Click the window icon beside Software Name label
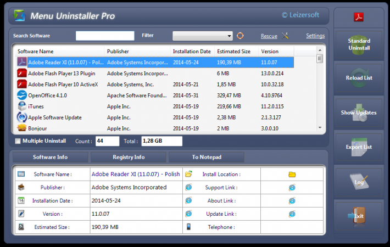The image size is (390, 247). pyautogui.click(x=21, y=174)
